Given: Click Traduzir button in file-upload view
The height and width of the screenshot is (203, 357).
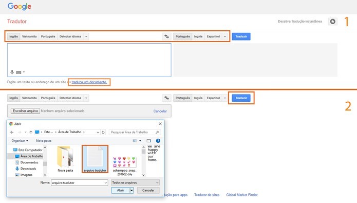Looking at the screenshot, I should [241, 98].
